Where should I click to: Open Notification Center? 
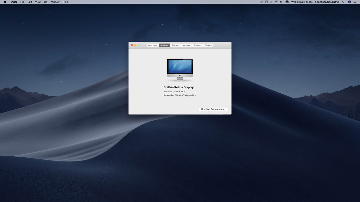tap(354, 2)
